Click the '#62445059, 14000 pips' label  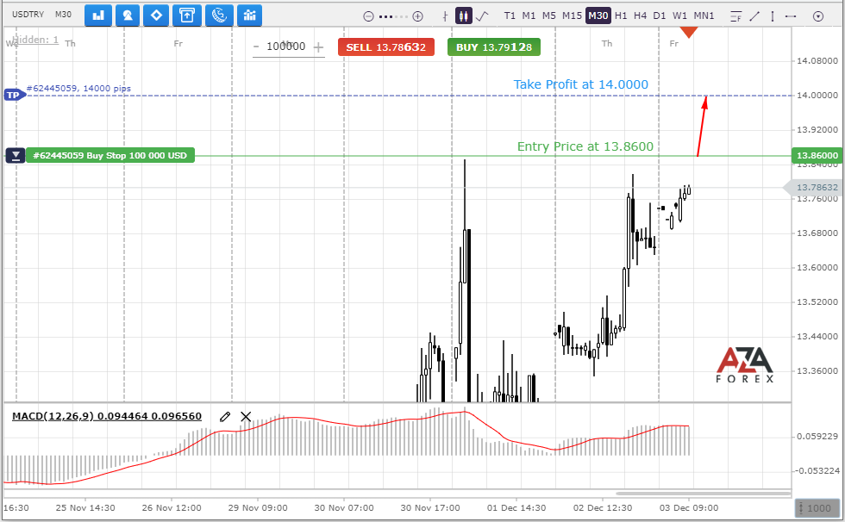tap(78, 88)
